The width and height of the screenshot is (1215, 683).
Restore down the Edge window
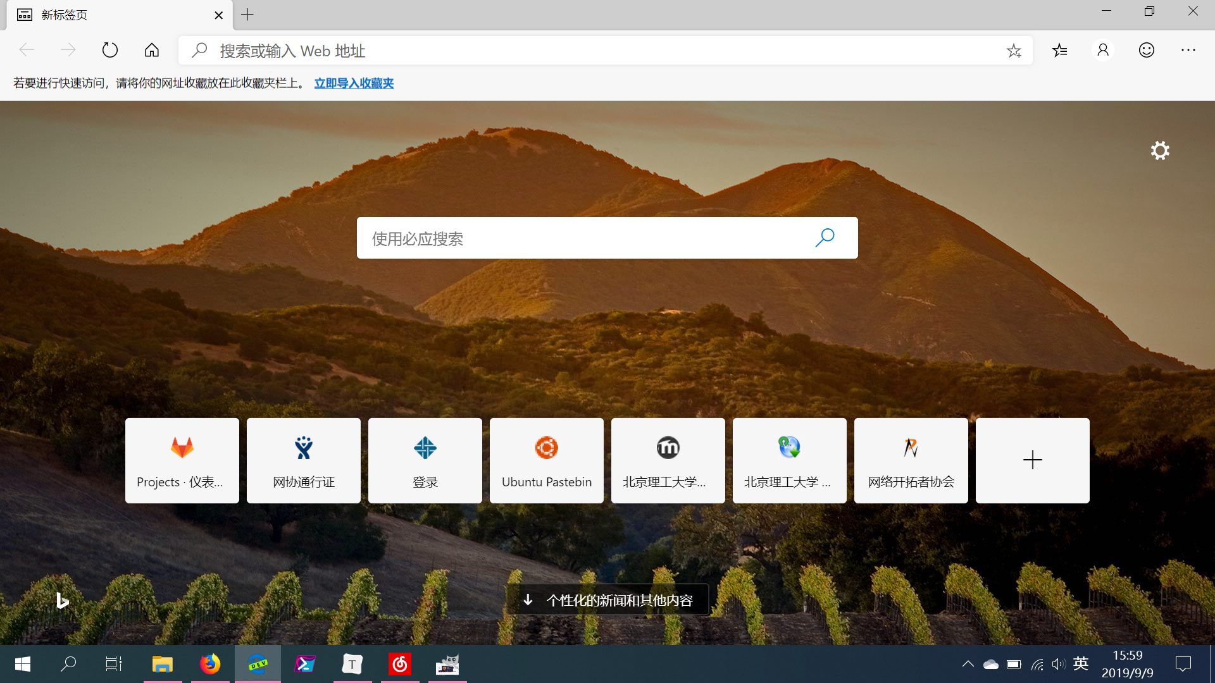click(x=1149, y=11)
